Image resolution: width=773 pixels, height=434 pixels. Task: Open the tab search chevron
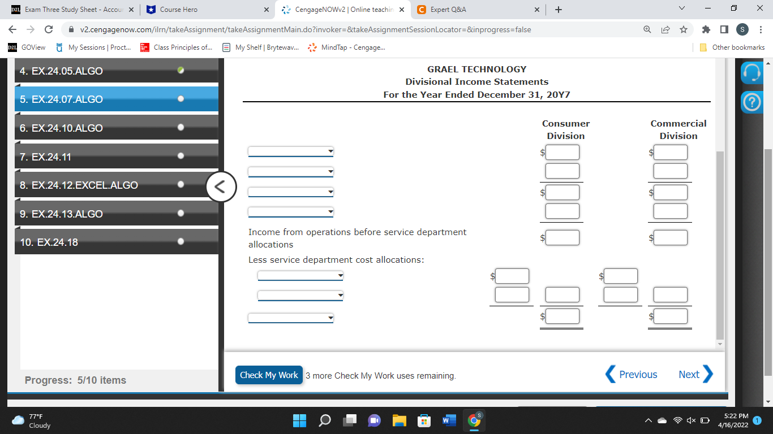681,10
